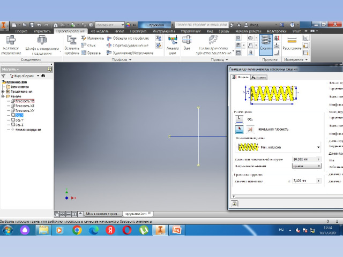Open Google Chrome from the taskbar
The width and height of the screenshot is (343, 257).
pos(77,230)
